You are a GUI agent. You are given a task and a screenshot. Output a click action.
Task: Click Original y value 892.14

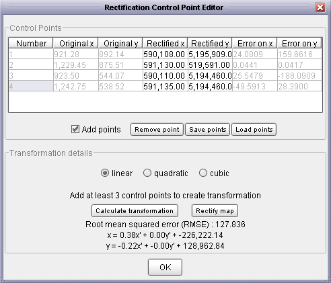pyautogui.click(x=120, y=54)
